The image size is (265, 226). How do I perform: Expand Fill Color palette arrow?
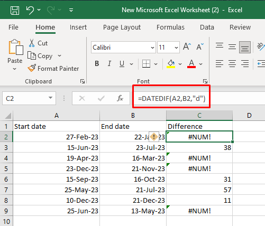coord(180,64)
